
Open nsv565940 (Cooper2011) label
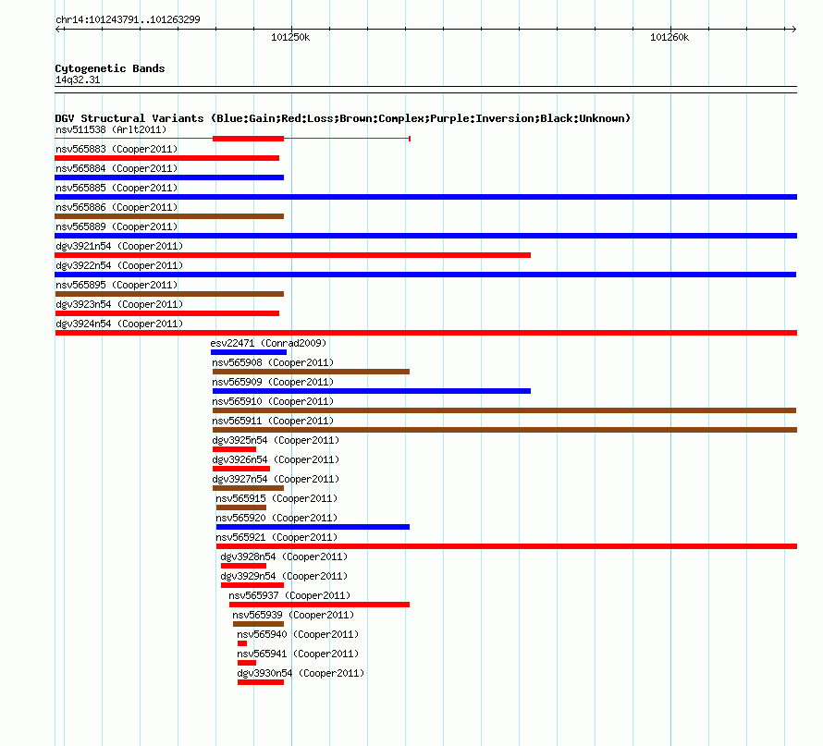(298, 634)
